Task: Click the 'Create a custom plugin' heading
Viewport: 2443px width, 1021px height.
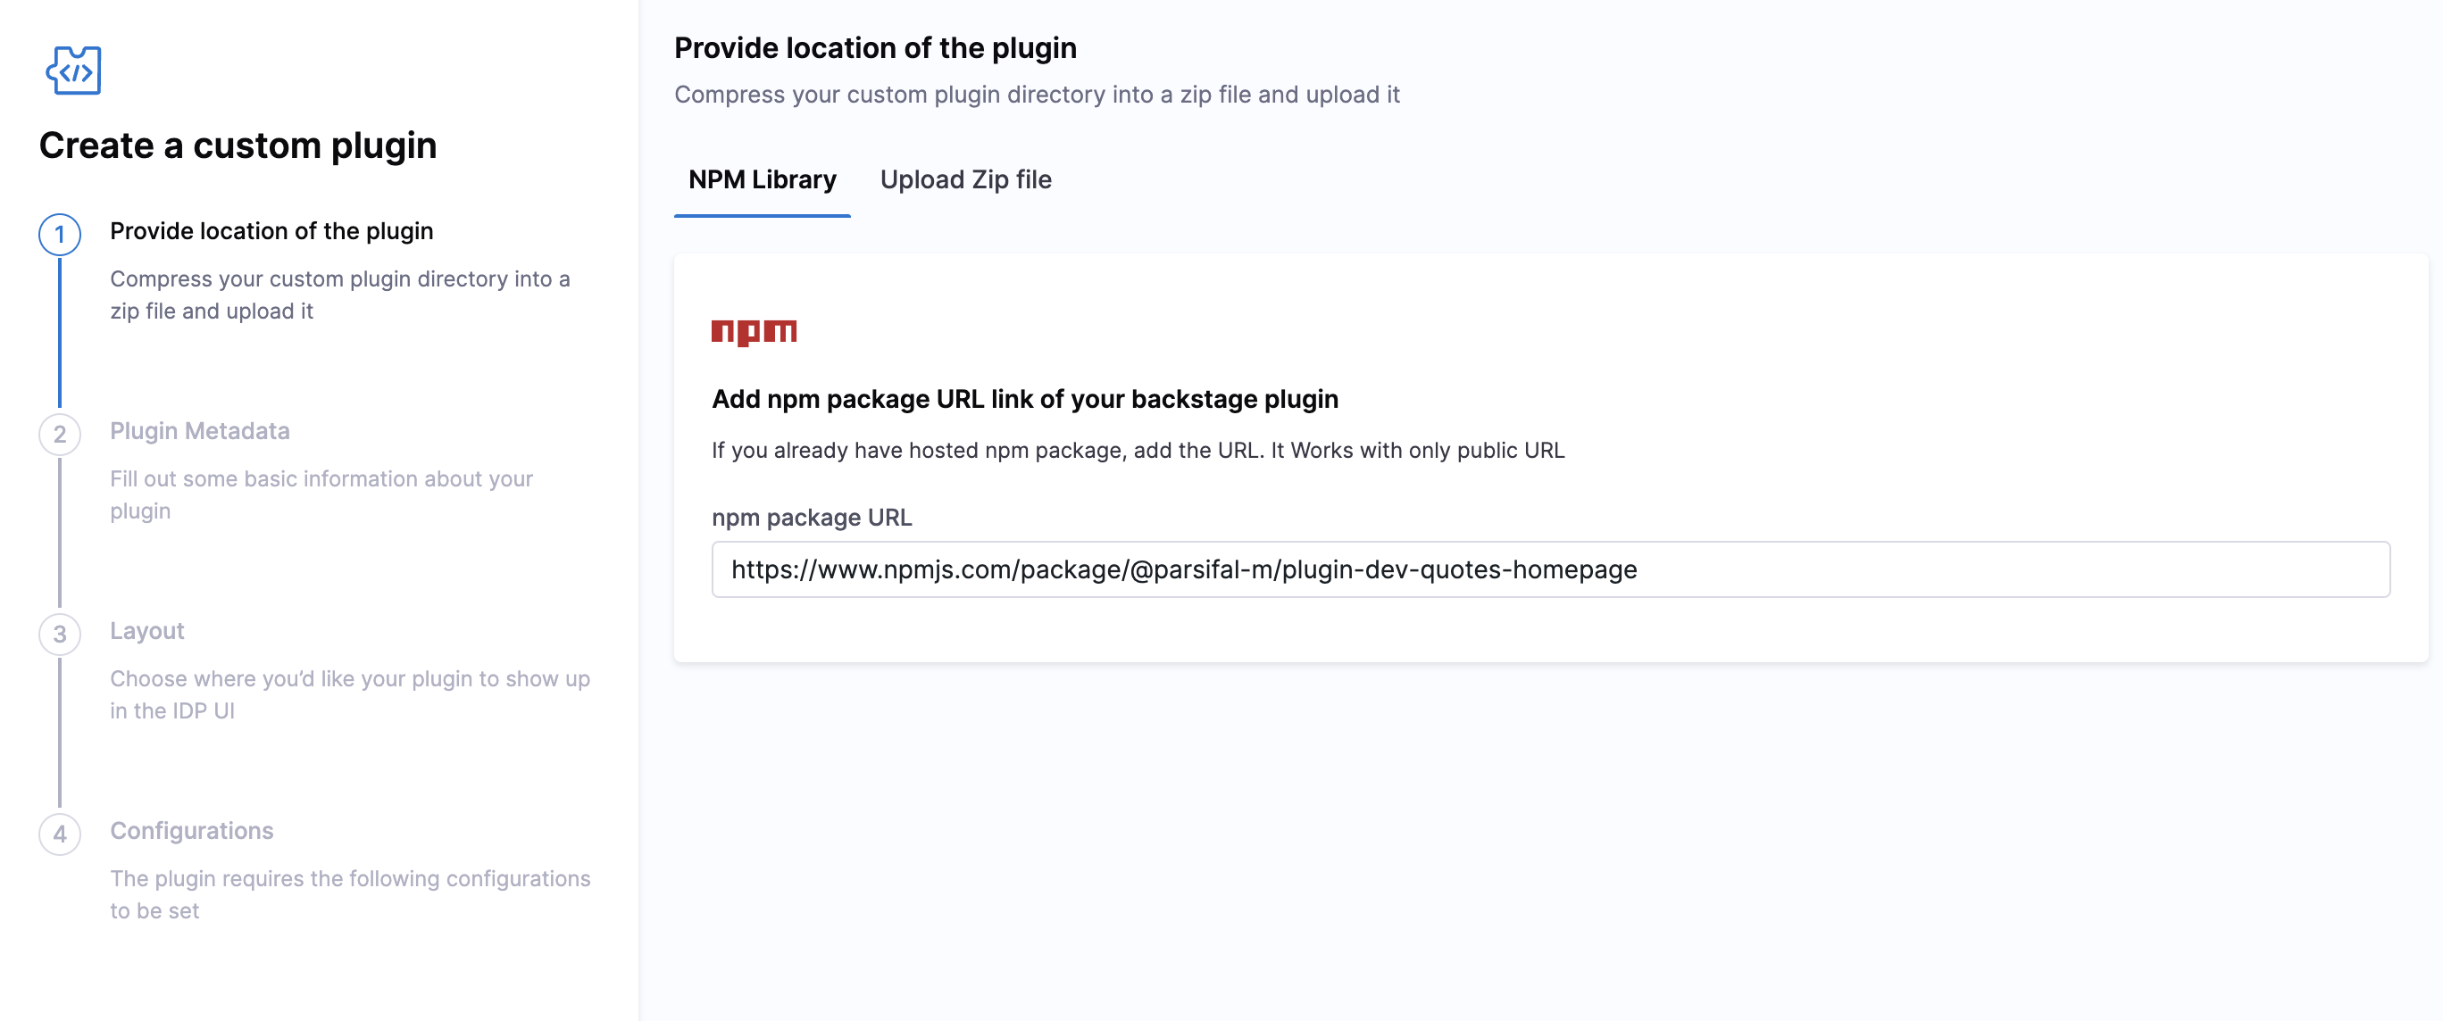Action: (x=238, y=145)
